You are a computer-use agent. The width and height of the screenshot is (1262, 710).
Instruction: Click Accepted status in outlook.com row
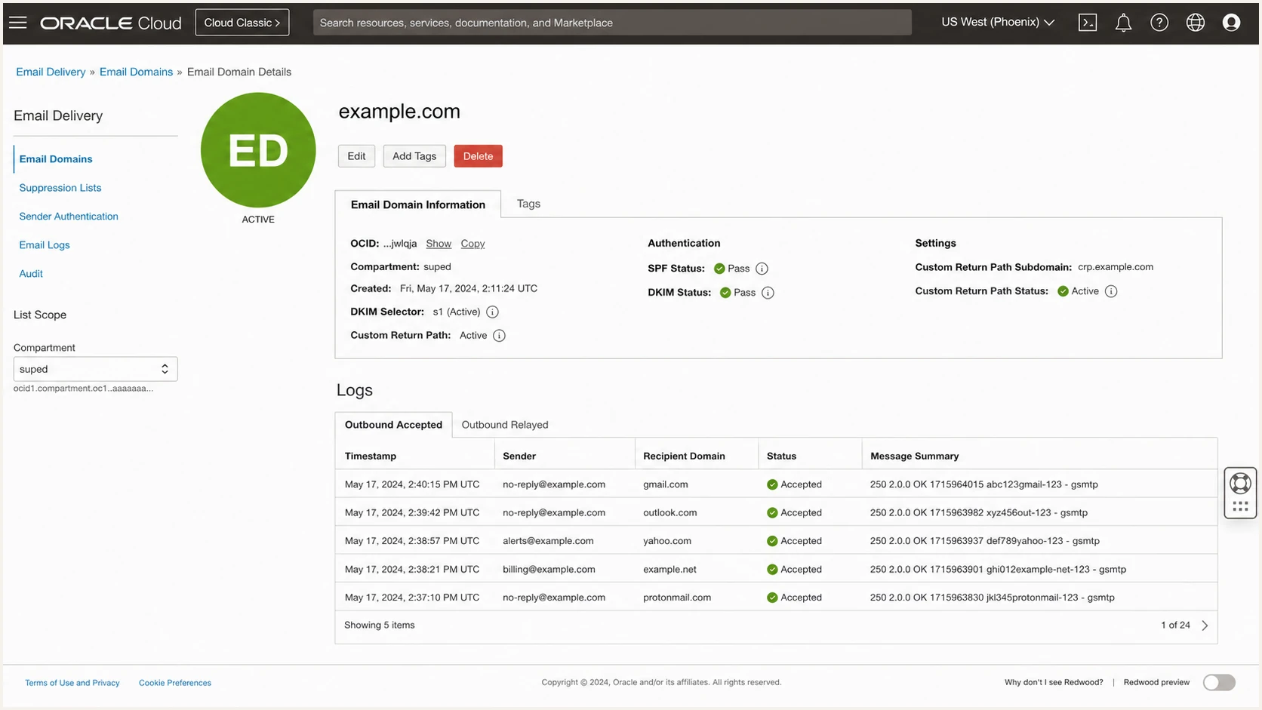(794, 513)
